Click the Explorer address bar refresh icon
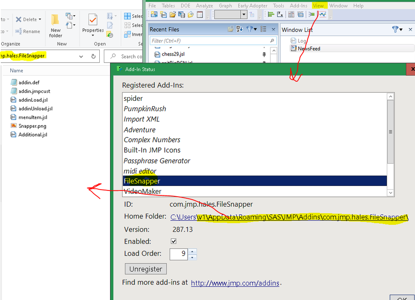415x300 pixels. tap(93, 56)
